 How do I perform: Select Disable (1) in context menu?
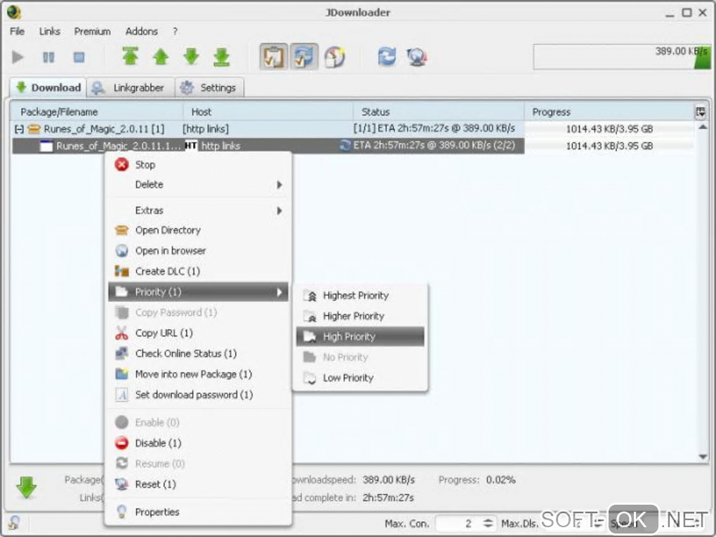pos(198,443)
